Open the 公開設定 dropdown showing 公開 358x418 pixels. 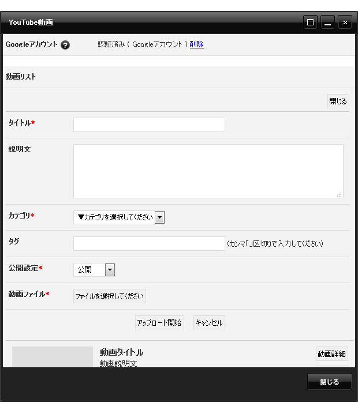(94, 270)
